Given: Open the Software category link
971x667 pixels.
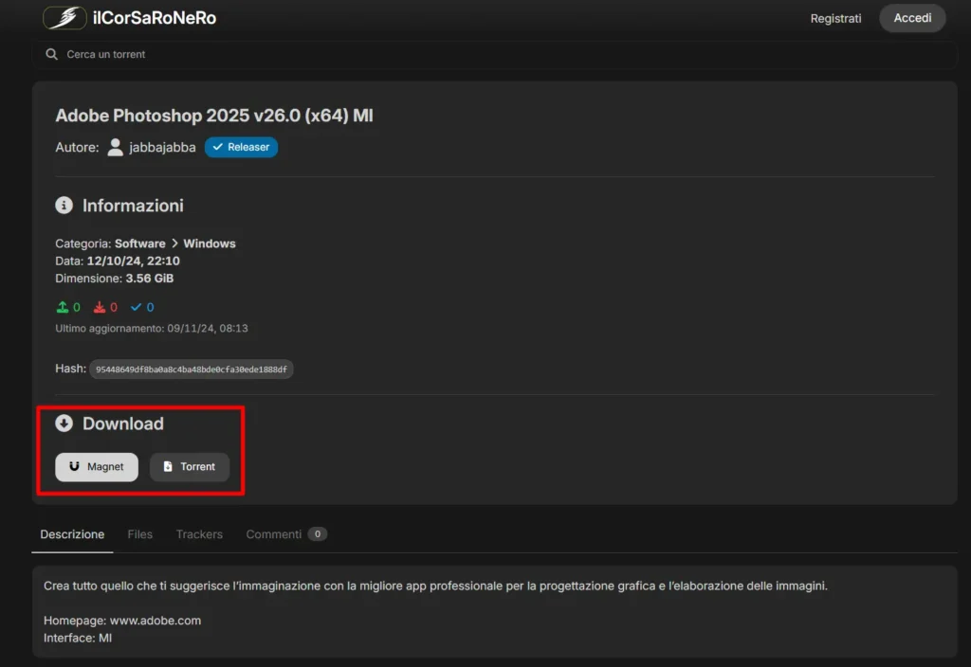Looking at the screenshot, I should point(140,243).
